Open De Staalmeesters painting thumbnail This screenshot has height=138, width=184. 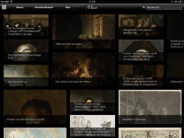click(x=26, y=25)
